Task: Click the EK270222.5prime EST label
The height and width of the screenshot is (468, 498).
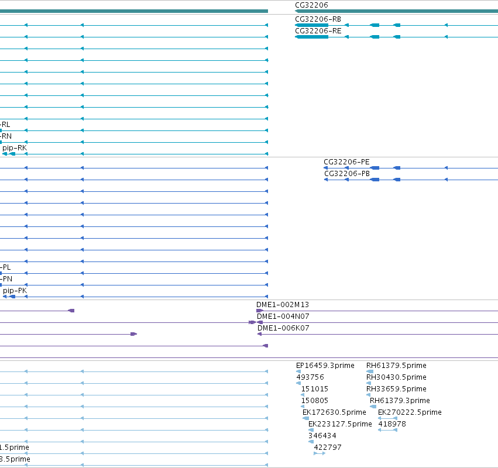Action: pyautogui.click(x=410, y=412)
